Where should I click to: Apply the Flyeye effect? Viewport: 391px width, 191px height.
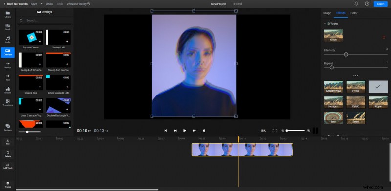point(356,87)
